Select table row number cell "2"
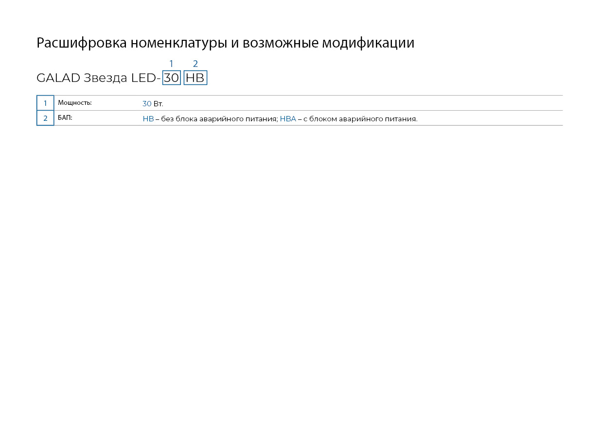Image resolution: width=603 pixels, height=430 pixels. click(45, 118)
